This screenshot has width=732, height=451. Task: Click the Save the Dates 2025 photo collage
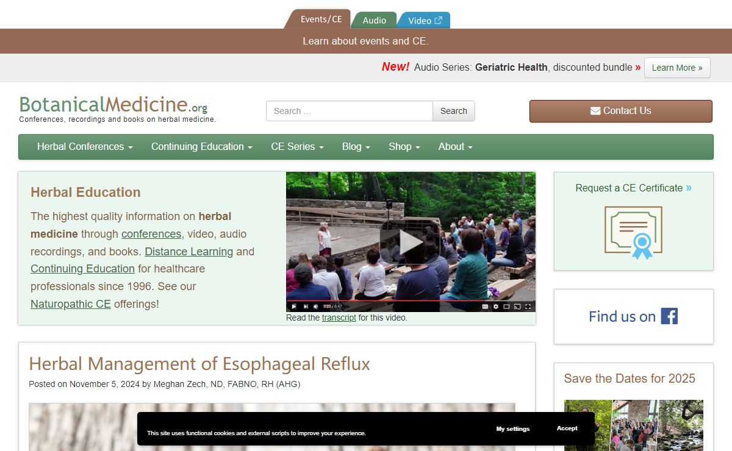pos(634,425)
